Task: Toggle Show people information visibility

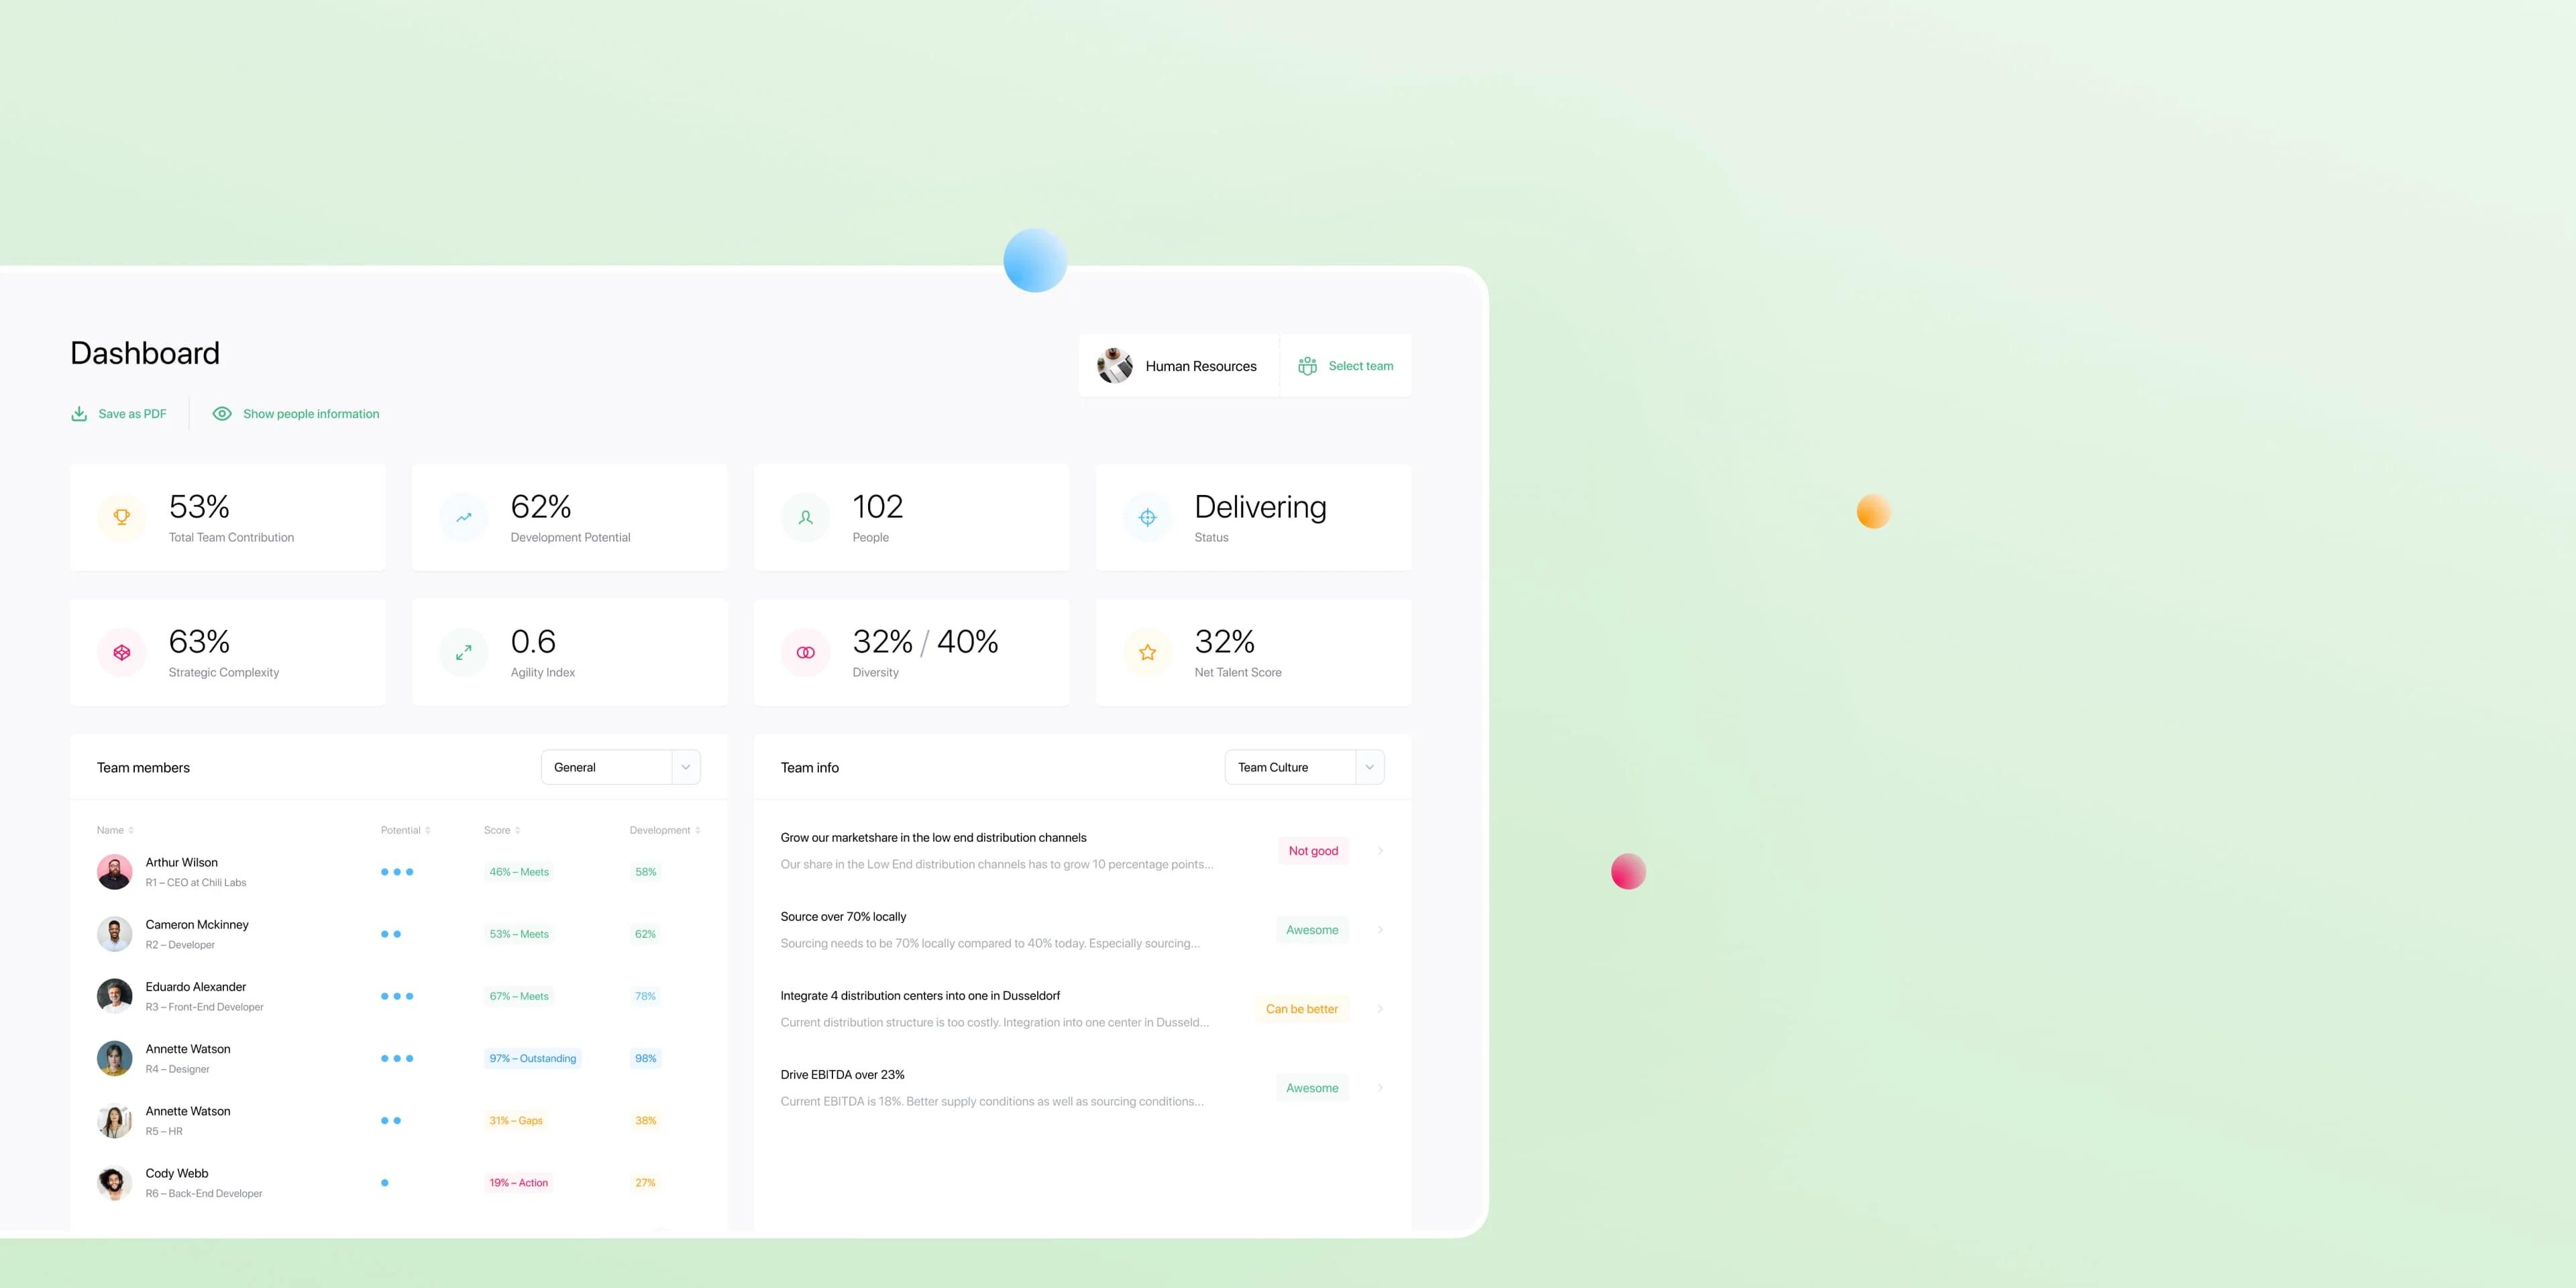Action: pos(296,413)
